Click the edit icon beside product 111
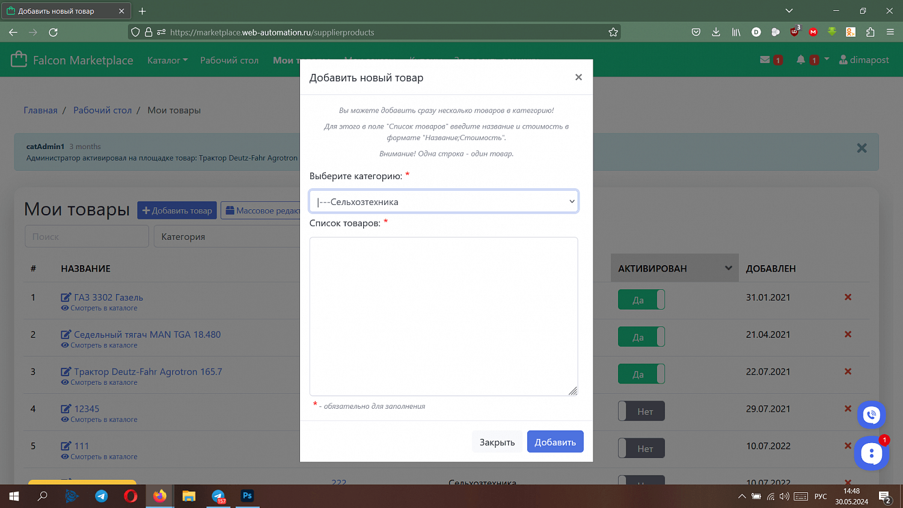The width and height of the screenshot is (903, 508). pos(66,446)
